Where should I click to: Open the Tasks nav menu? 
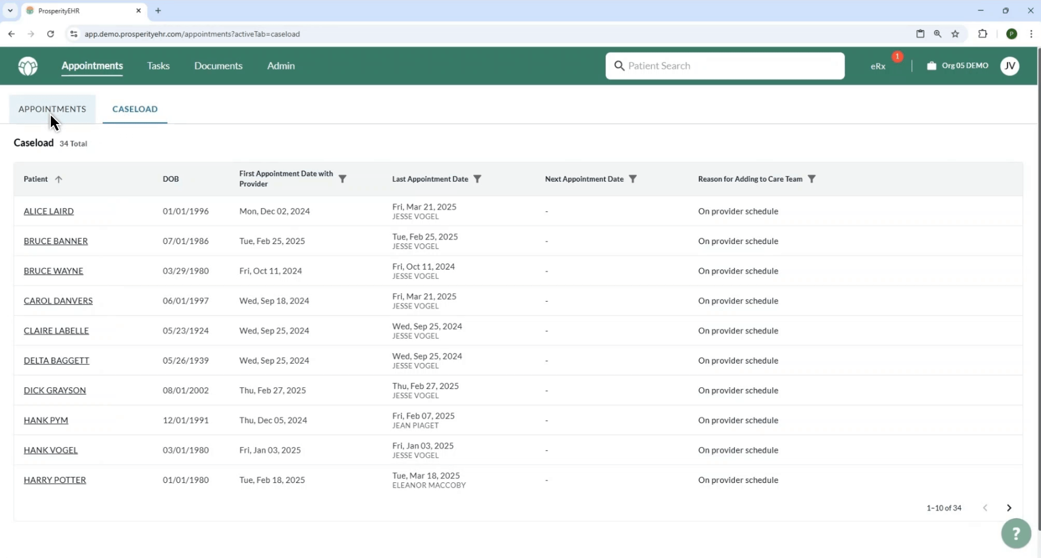pos(158,66)
